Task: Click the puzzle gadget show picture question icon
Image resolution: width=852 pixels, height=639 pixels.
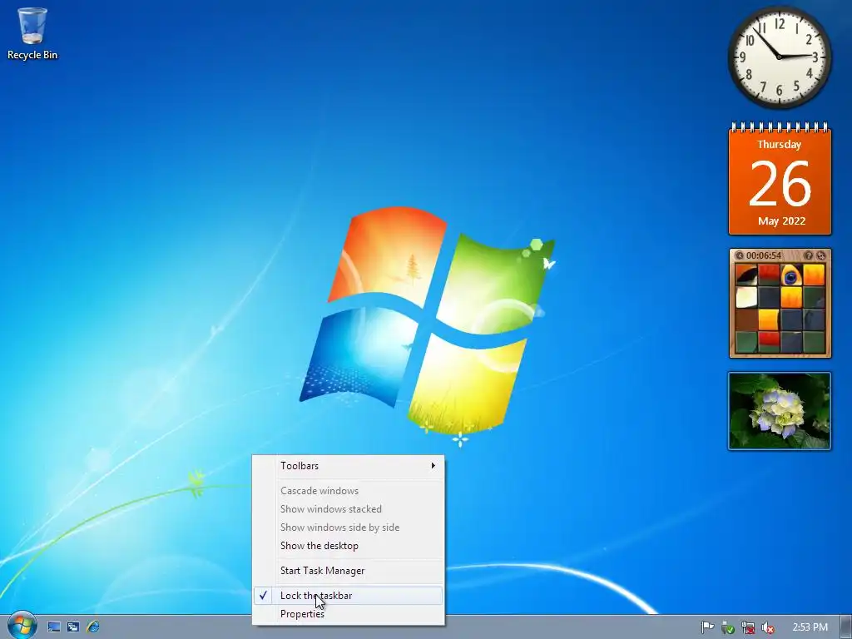Action: click(x=808, y=255)
